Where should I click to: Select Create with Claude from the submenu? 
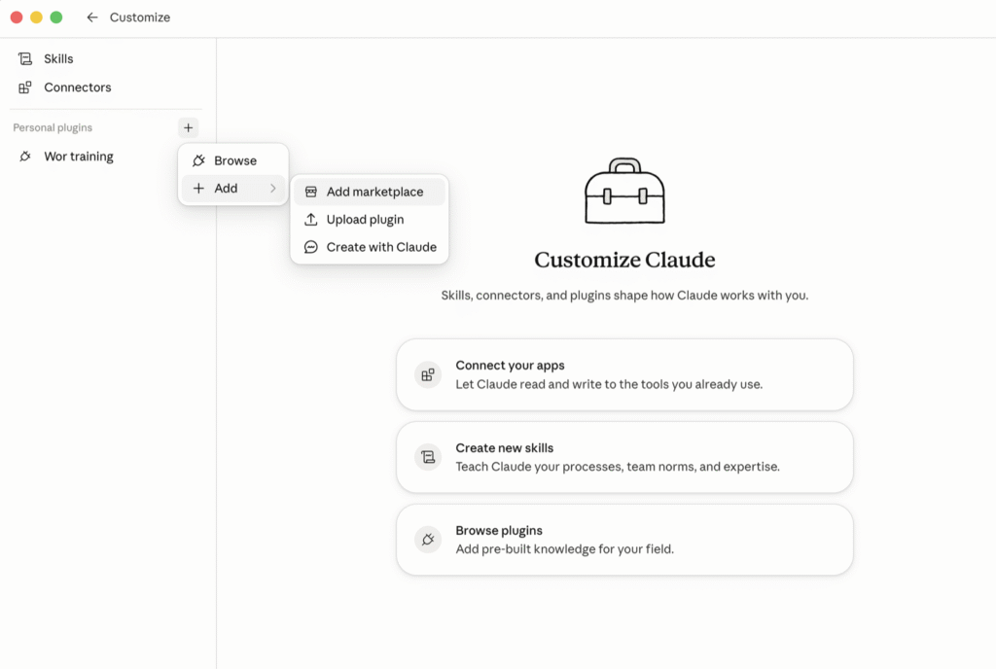click(x=369, y=247)
